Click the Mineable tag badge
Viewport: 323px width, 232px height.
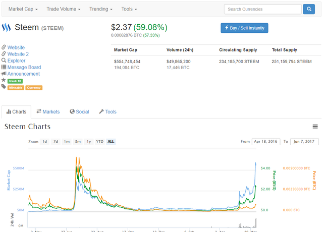[x=16, y=88]
